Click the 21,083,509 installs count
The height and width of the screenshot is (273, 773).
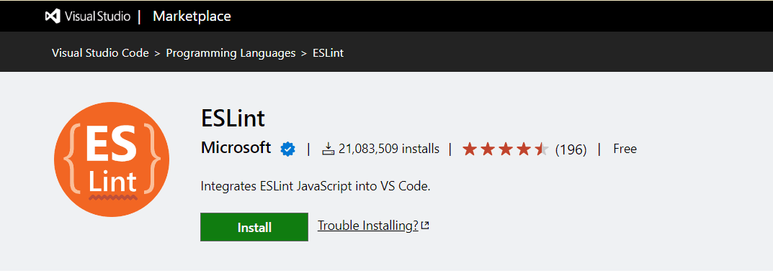[389, 149]
